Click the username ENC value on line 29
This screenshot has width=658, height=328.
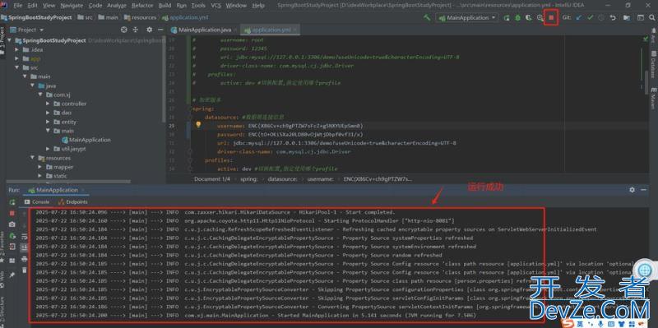(305, 126)
